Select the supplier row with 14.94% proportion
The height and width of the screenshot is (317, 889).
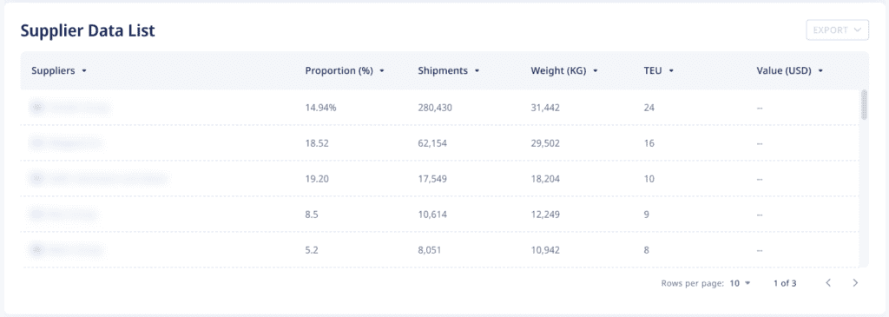[440, 107]
